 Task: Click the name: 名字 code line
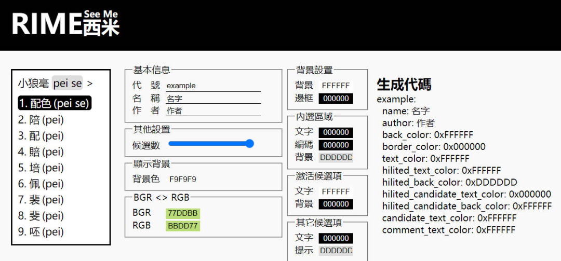click(406, 111)
